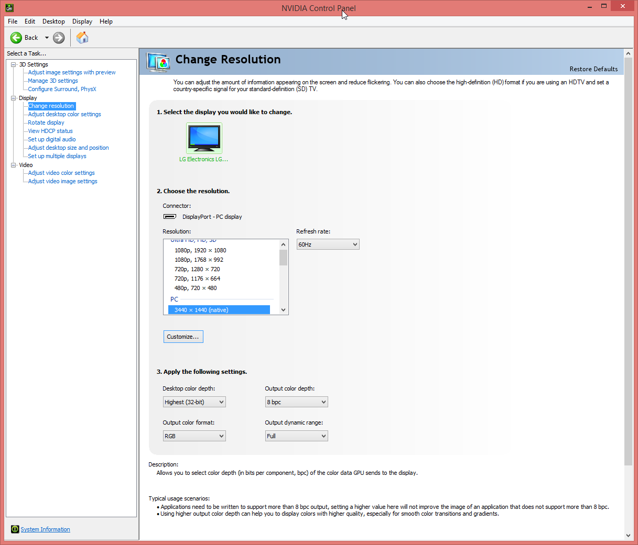Click the main page scroll down arrow
The height and width of the screenshot is (545, 638).
(x=629, y=535)
